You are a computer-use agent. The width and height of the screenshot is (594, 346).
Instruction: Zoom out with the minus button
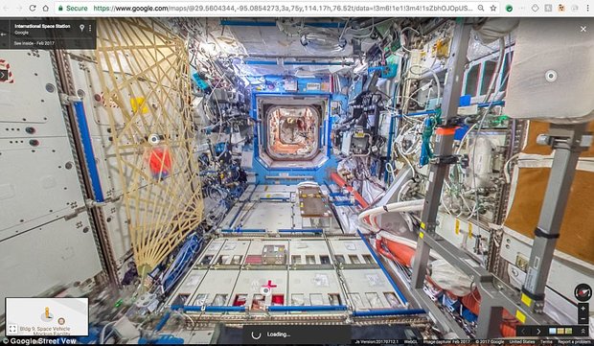click(x=583, y=319)
